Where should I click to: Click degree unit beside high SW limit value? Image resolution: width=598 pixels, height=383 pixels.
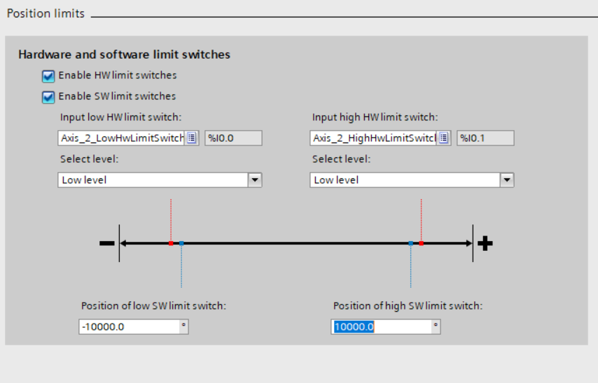(x=436, y=326)
